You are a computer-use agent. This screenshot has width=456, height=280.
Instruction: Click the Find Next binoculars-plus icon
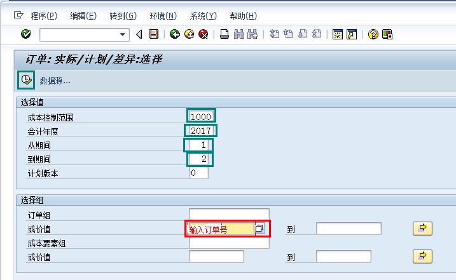pyautogui.click(x=252, y=34)
